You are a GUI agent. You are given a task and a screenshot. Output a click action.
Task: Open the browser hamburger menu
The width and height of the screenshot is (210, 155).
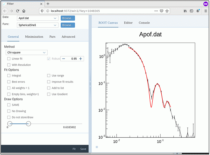click(x=206, y=11)
